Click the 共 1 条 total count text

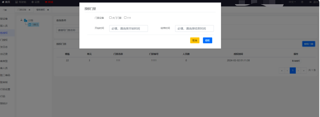tap(312, 70)
